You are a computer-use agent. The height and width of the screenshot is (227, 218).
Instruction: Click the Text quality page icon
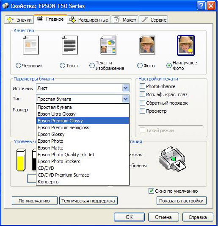[70, 45]
